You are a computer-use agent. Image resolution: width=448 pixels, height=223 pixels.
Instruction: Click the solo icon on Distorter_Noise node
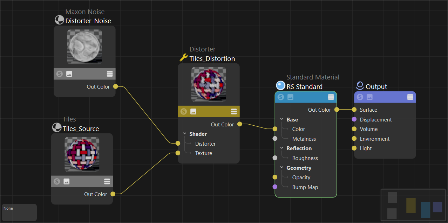(x=59, y=74)
